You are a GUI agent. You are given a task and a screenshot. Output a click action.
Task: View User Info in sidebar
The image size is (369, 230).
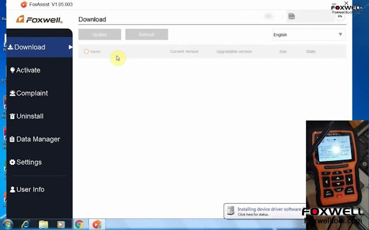click(x=27, y=189)
